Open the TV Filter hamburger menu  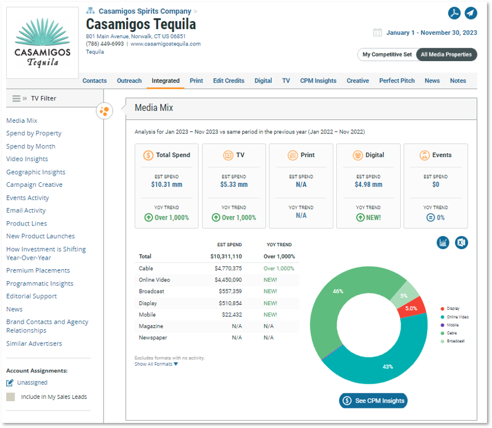coord(16,98)
